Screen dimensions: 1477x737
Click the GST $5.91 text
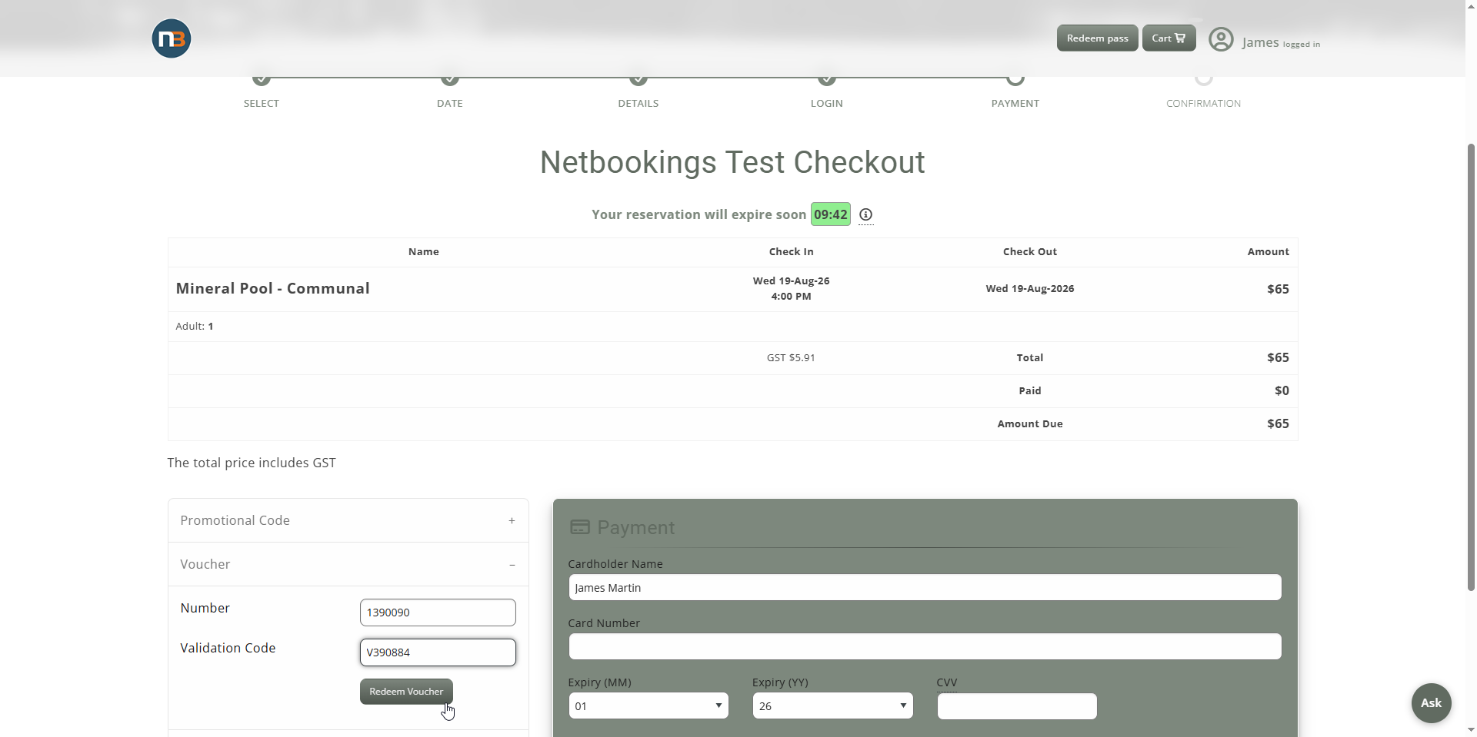(791, 357)
